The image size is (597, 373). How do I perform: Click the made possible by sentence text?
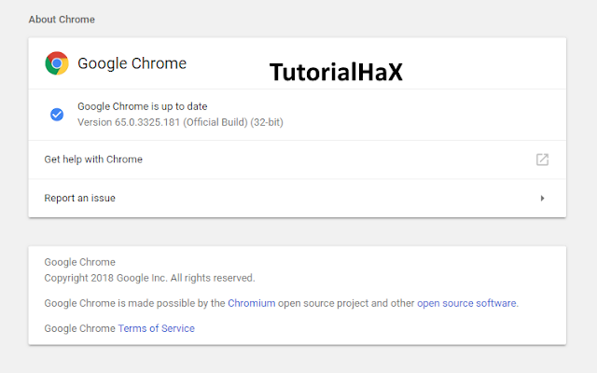282,303
